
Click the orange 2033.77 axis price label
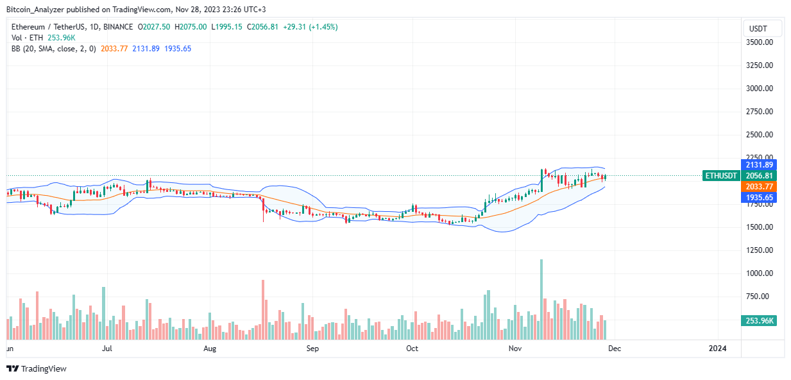pyautogui.click(x=759, y=186)
